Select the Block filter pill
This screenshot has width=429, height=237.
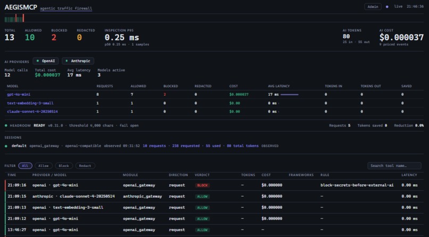point(64,166)
